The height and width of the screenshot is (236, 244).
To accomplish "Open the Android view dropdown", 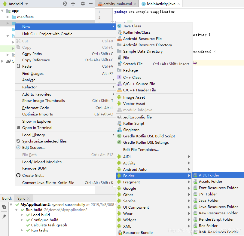I will 27,4.
